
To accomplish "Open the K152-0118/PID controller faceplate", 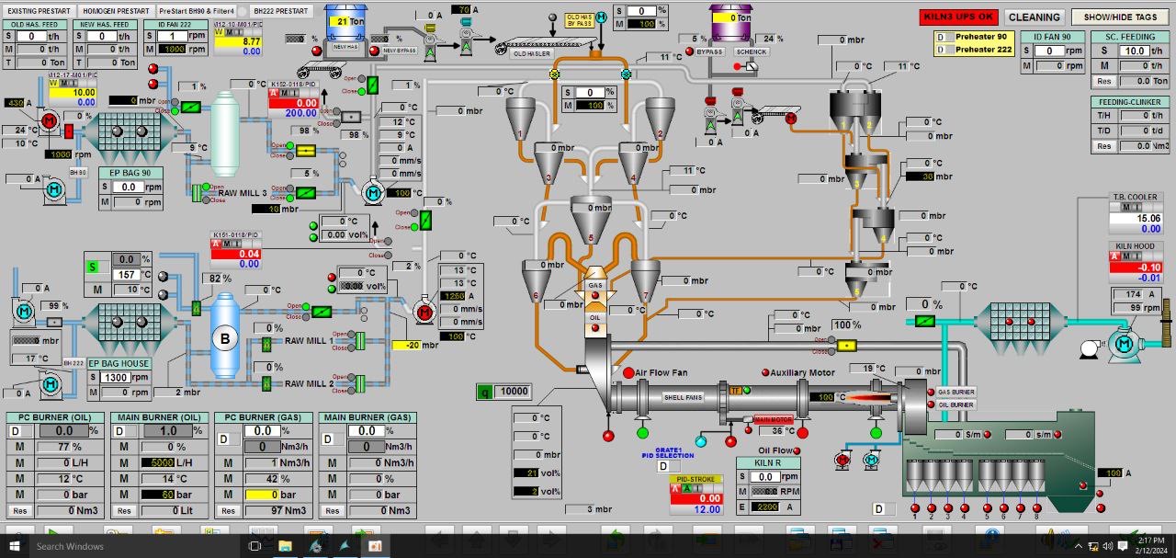I will coord(292,97).
